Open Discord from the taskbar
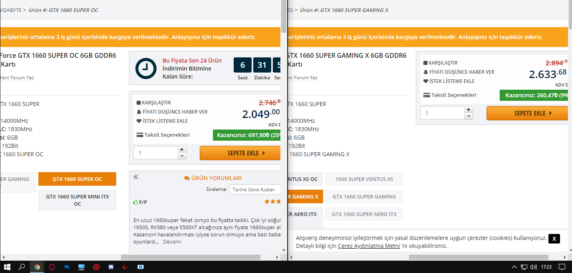This screenshot has width=572, height=273. [x=111, y=267]
